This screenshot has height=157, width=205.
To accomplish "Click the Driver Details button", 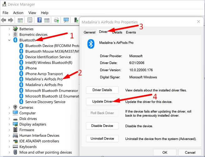I will click(102, 90).
